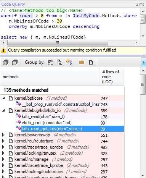This screenshot has width=146, height=178.
Task: Group results by type icon
Action: (69, 62)
